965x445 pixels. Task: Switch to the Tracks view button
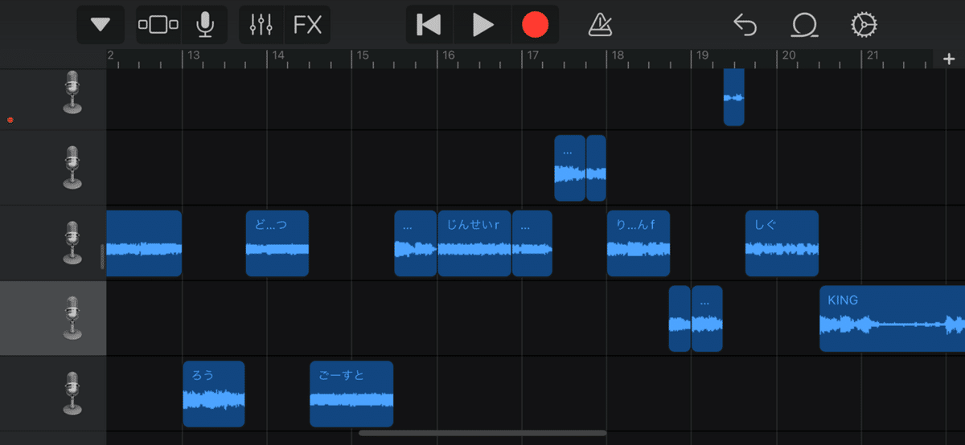(x=159, y=25)
